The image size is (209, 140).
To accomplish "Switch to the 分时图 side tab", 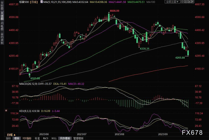I will pos(2,6).
